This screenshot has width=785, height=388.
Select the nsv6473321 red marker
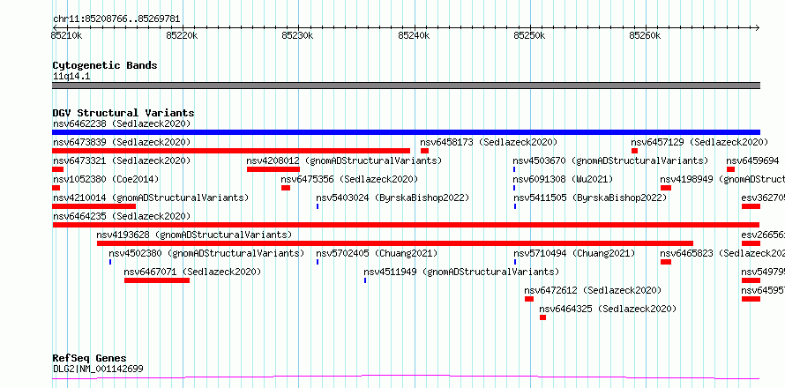pyautogui.click(x=57, y=169)
